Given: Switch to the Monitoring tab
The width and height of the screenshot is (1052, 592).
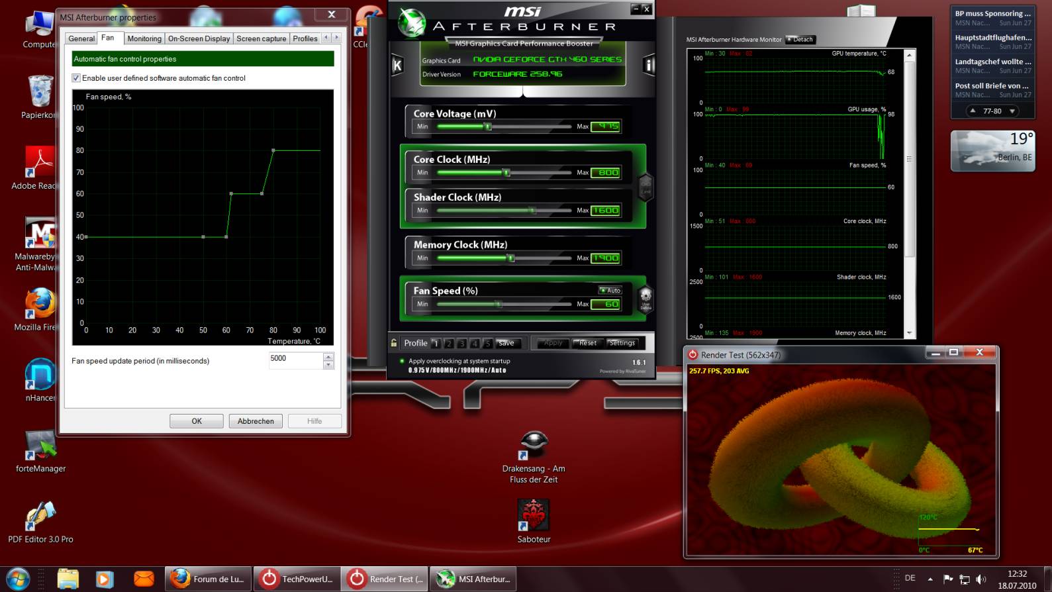Looking at the screenshot, I should [x=144, y=38].
